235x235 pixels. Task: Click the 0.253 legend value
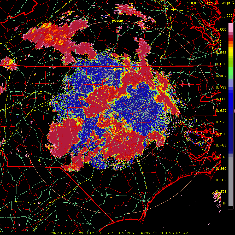(x=221, y=192)
